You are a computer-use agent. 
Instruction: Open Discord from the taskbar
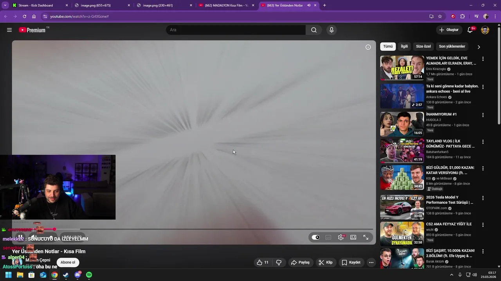[77, 275]
